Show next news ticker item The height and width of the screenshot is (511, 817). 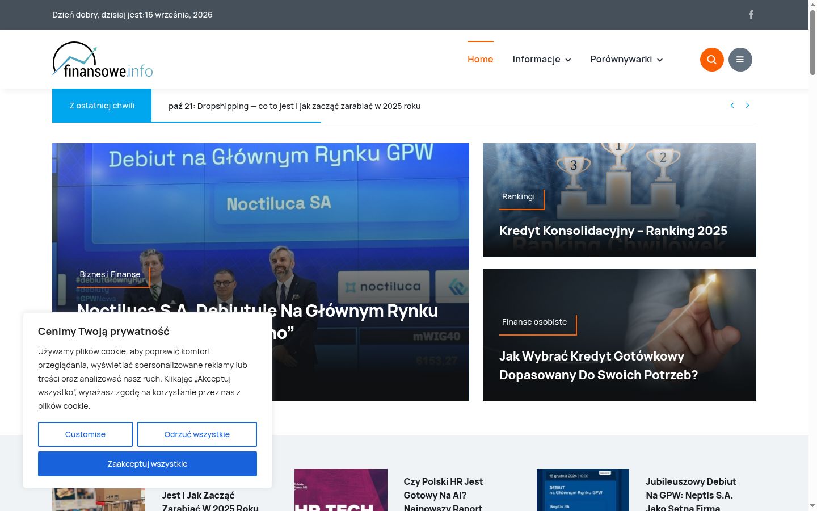pyautogui.click(x=747, y=106)
